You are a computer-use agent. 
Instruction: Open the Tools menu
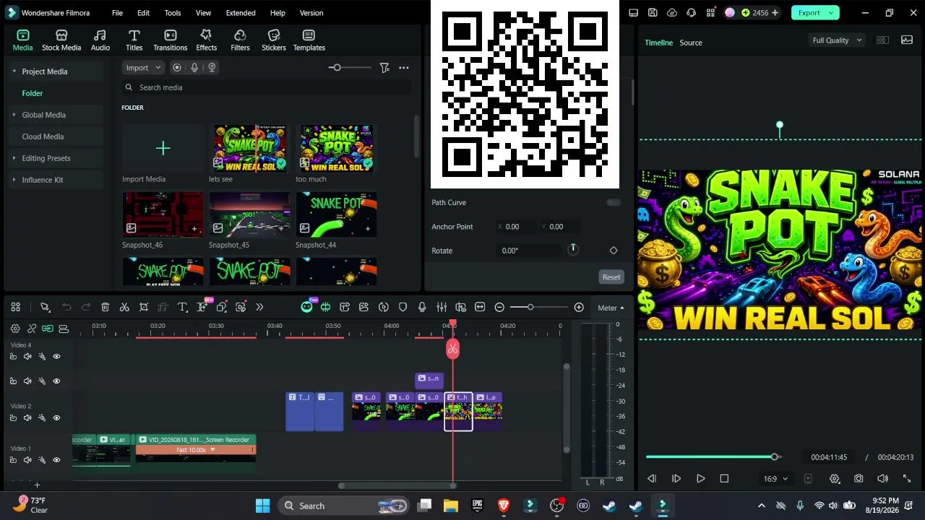(173, 13)
